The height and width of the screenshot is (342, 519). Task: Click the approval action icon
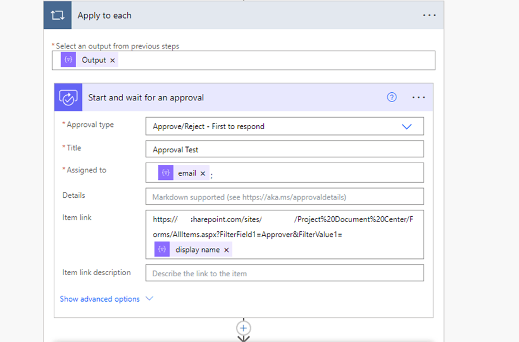click(x=69, y=97)
